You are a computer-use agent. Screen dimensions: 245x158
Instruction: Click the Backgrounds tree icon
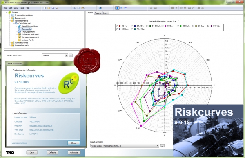point(13,18)
